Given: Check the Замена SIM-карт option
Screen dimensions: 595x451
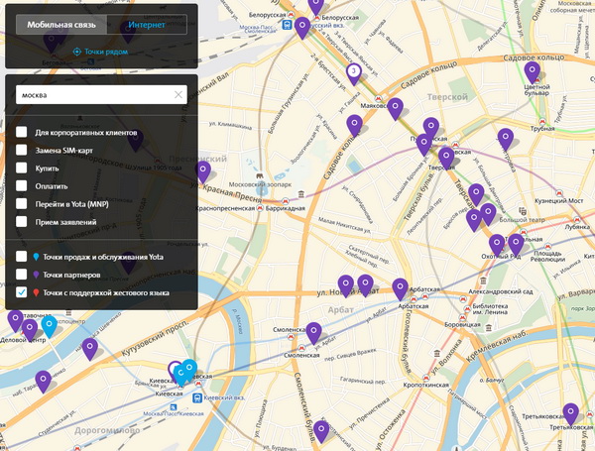Looking at the screenshot, I should 22,150.
